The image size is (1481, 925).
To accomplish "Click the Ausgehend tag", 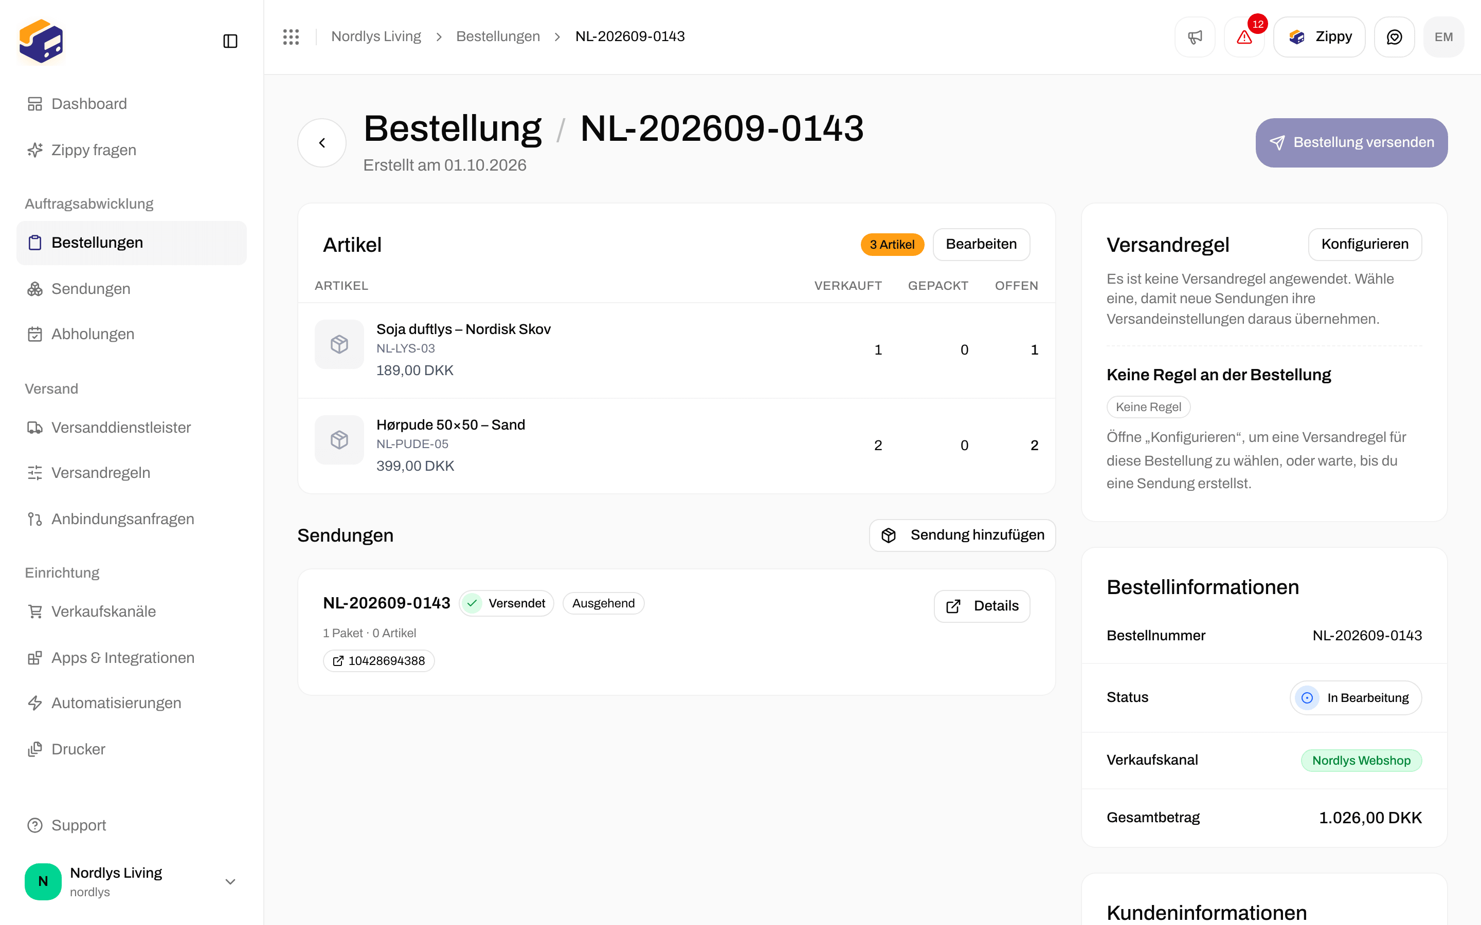I will [603, 603].
